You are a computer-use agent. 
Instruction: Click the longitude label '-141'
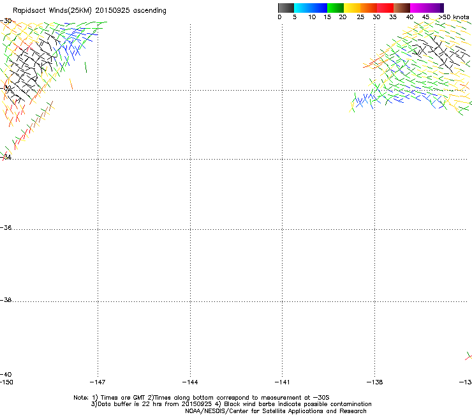[282, 382]
